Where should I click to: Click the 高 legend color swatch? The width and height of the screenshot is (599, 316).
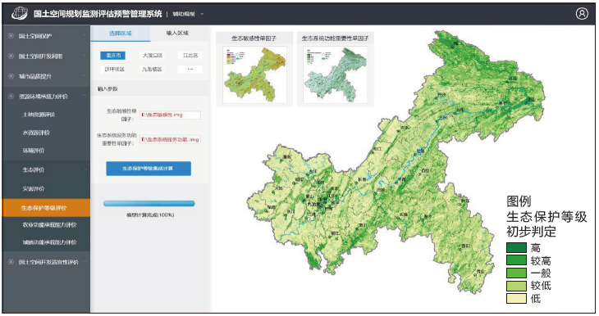pos(516,248)
